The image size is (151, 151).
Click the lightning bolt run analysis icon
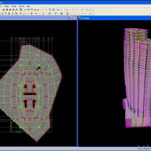pos(82,10)
